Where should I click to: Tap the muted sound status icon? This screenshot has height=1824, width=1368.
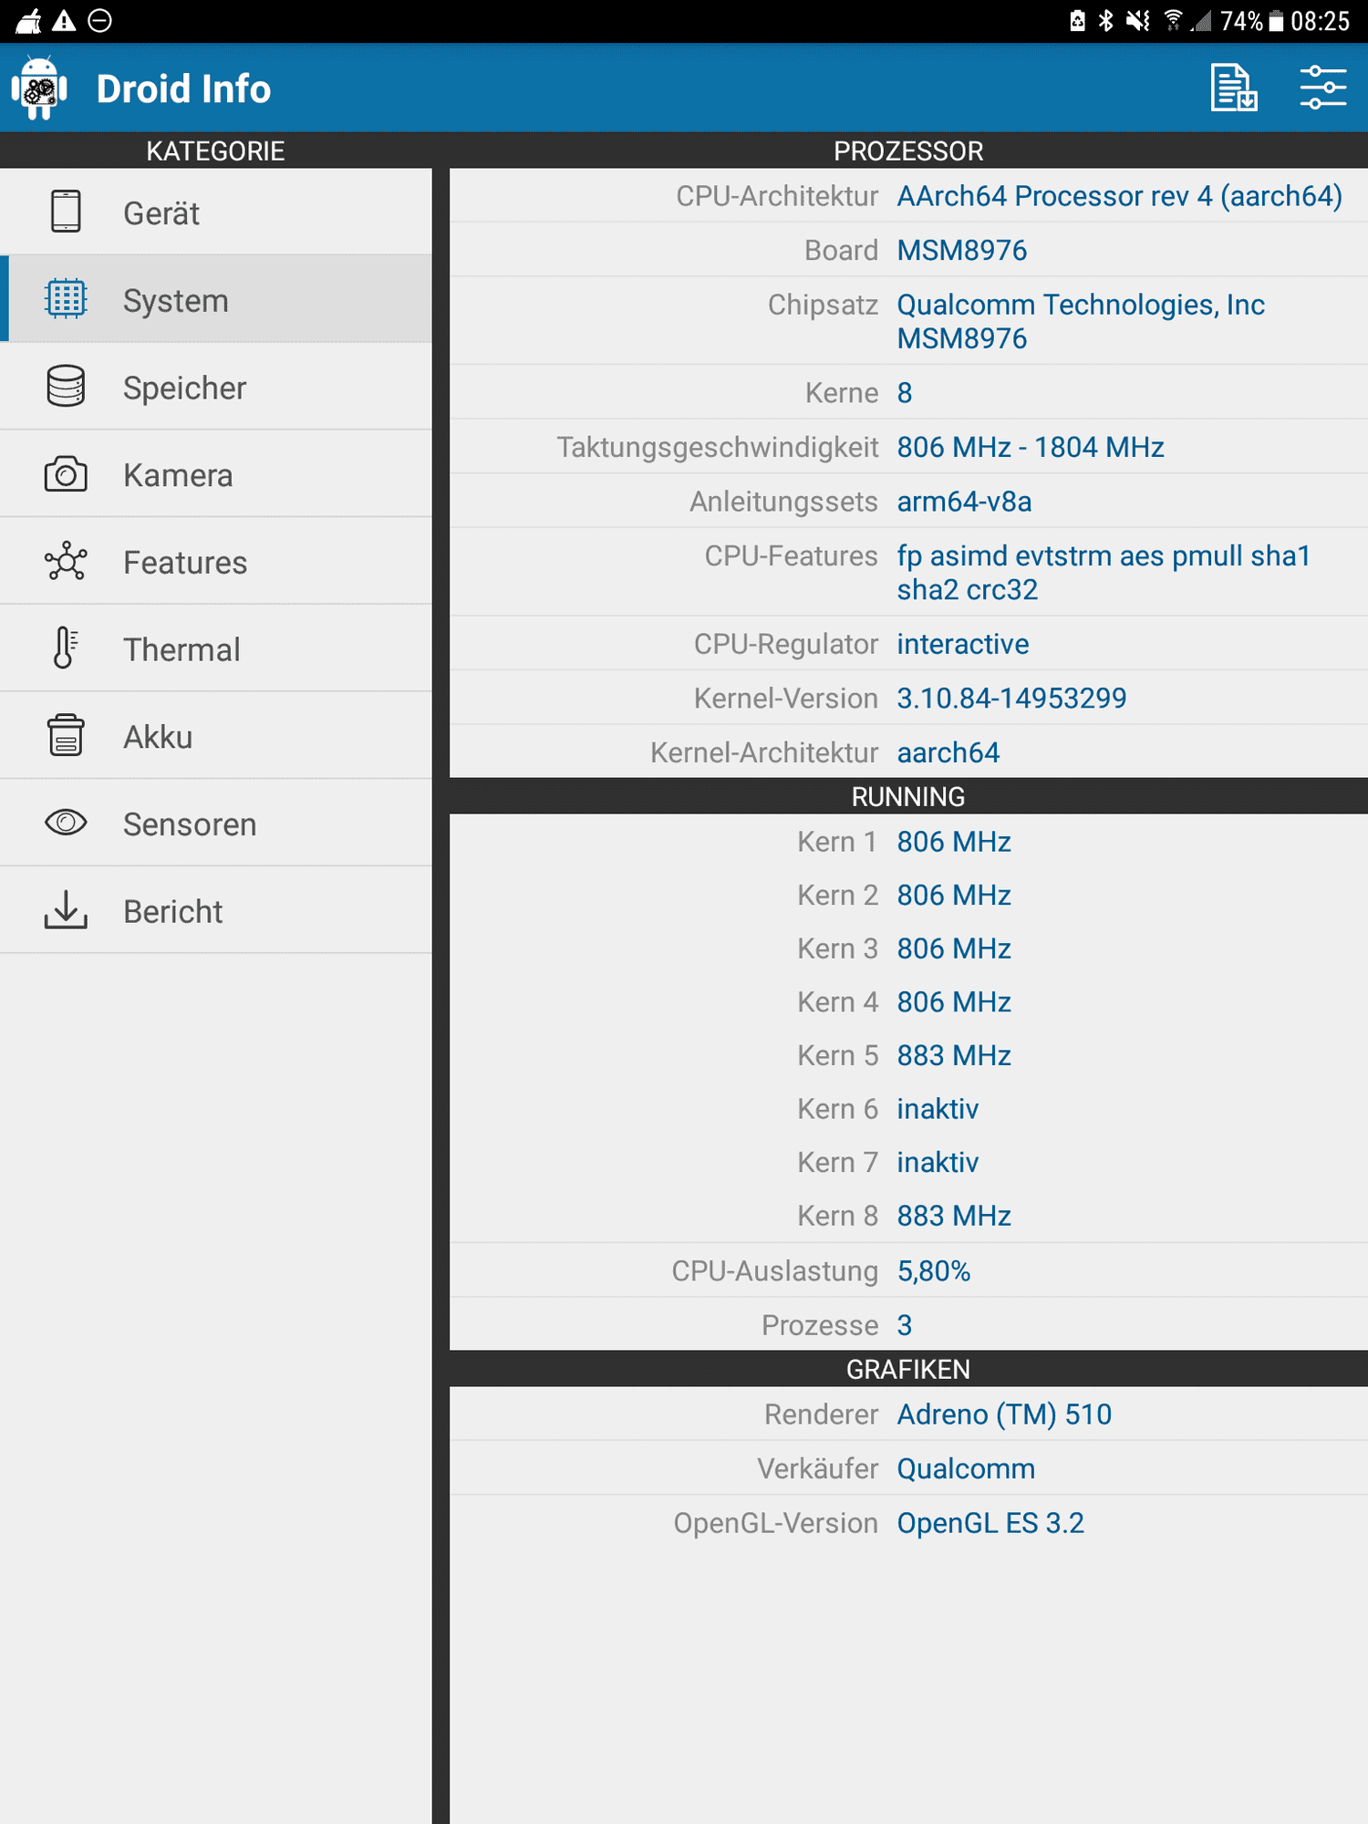pyautogui.click(x=1138, y=20)
